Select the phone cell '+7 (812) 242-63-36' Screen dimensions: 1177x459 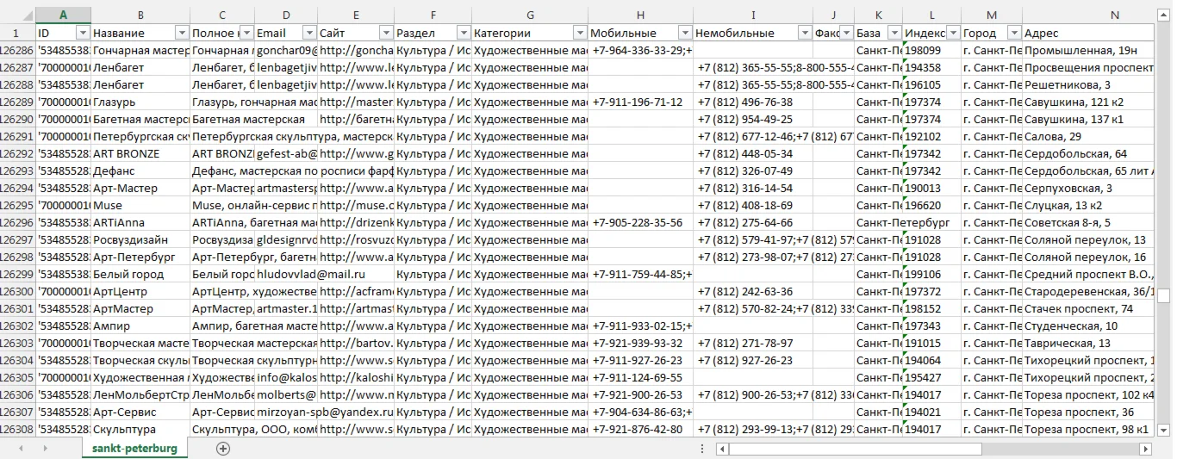[x=753, y=291]
